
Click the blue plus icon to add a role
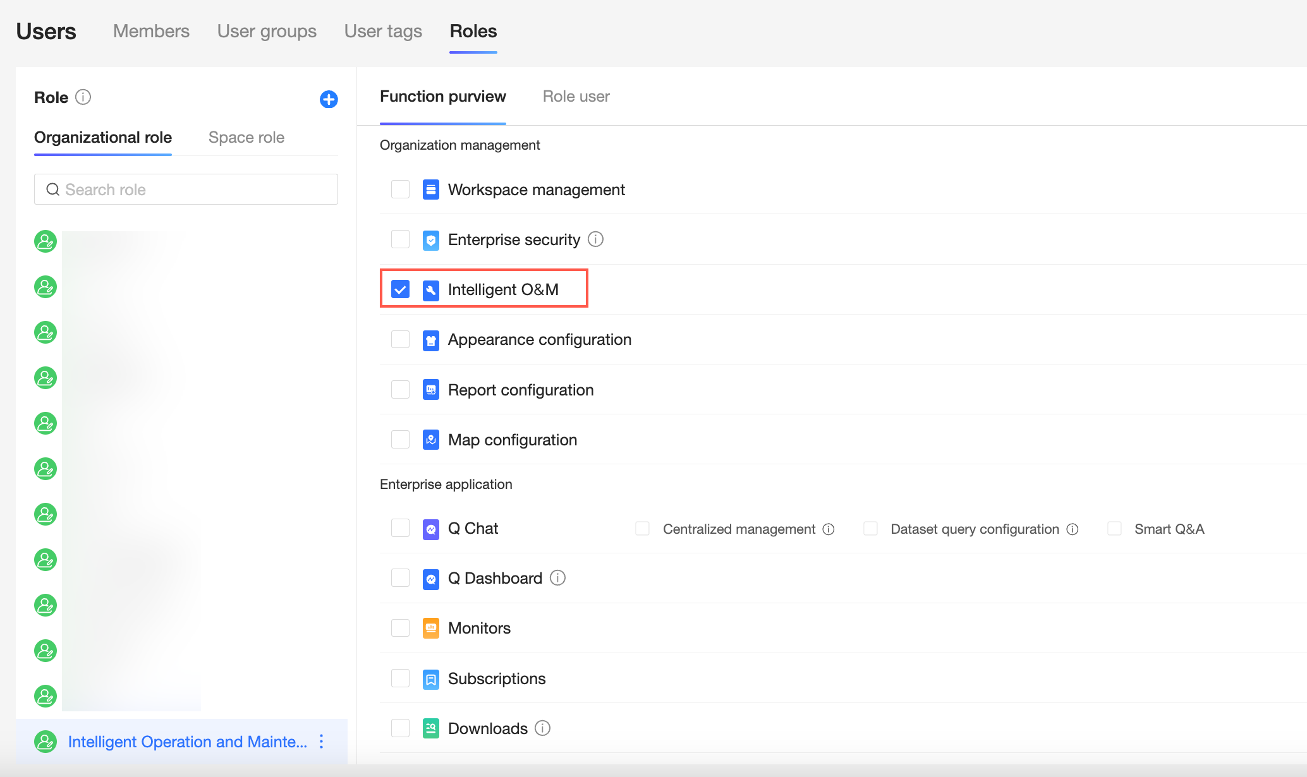click(x=329, y=99)
